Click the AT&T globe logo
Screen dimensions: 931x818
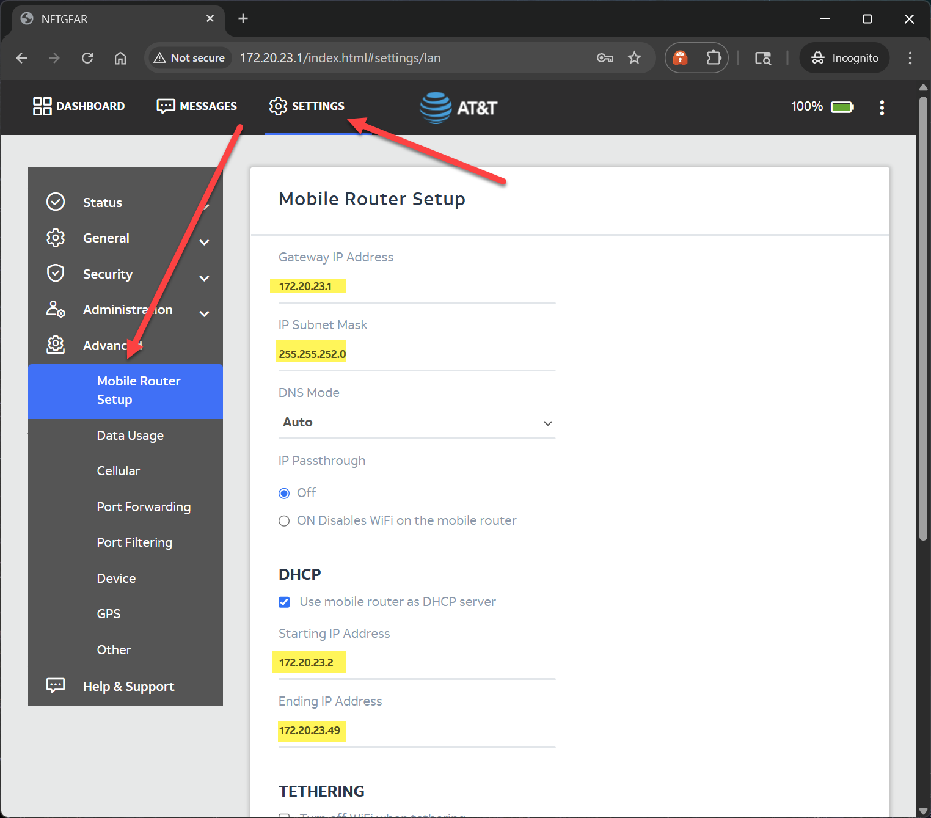pos(436,108)
